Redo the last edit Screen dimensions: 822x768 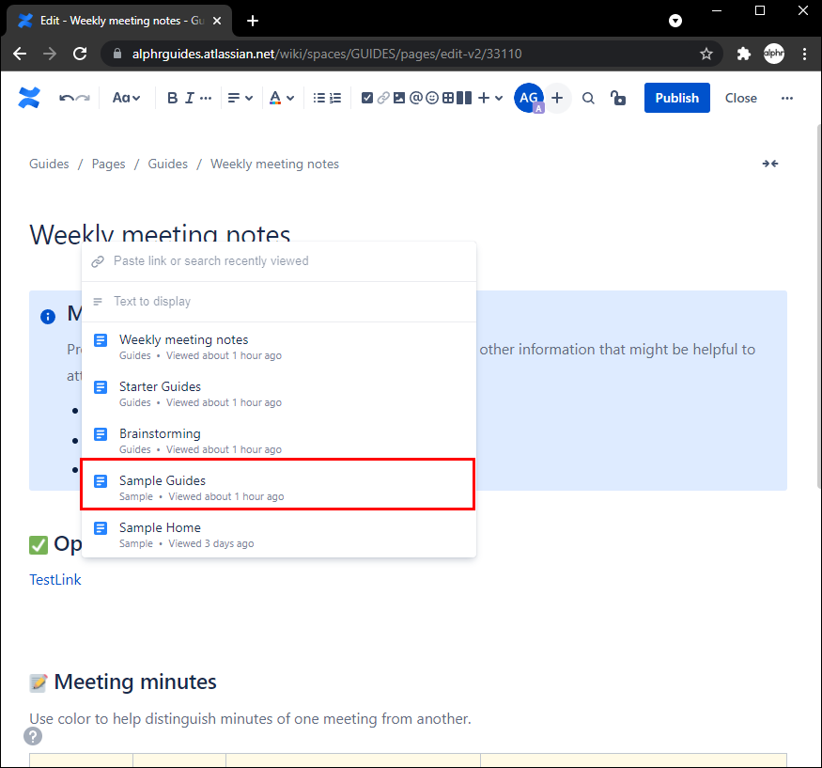coord(83,98)
